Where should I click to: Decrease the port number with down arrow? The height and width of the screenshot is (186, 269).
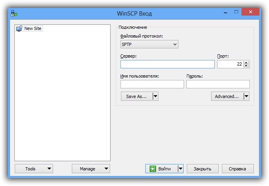246,66
